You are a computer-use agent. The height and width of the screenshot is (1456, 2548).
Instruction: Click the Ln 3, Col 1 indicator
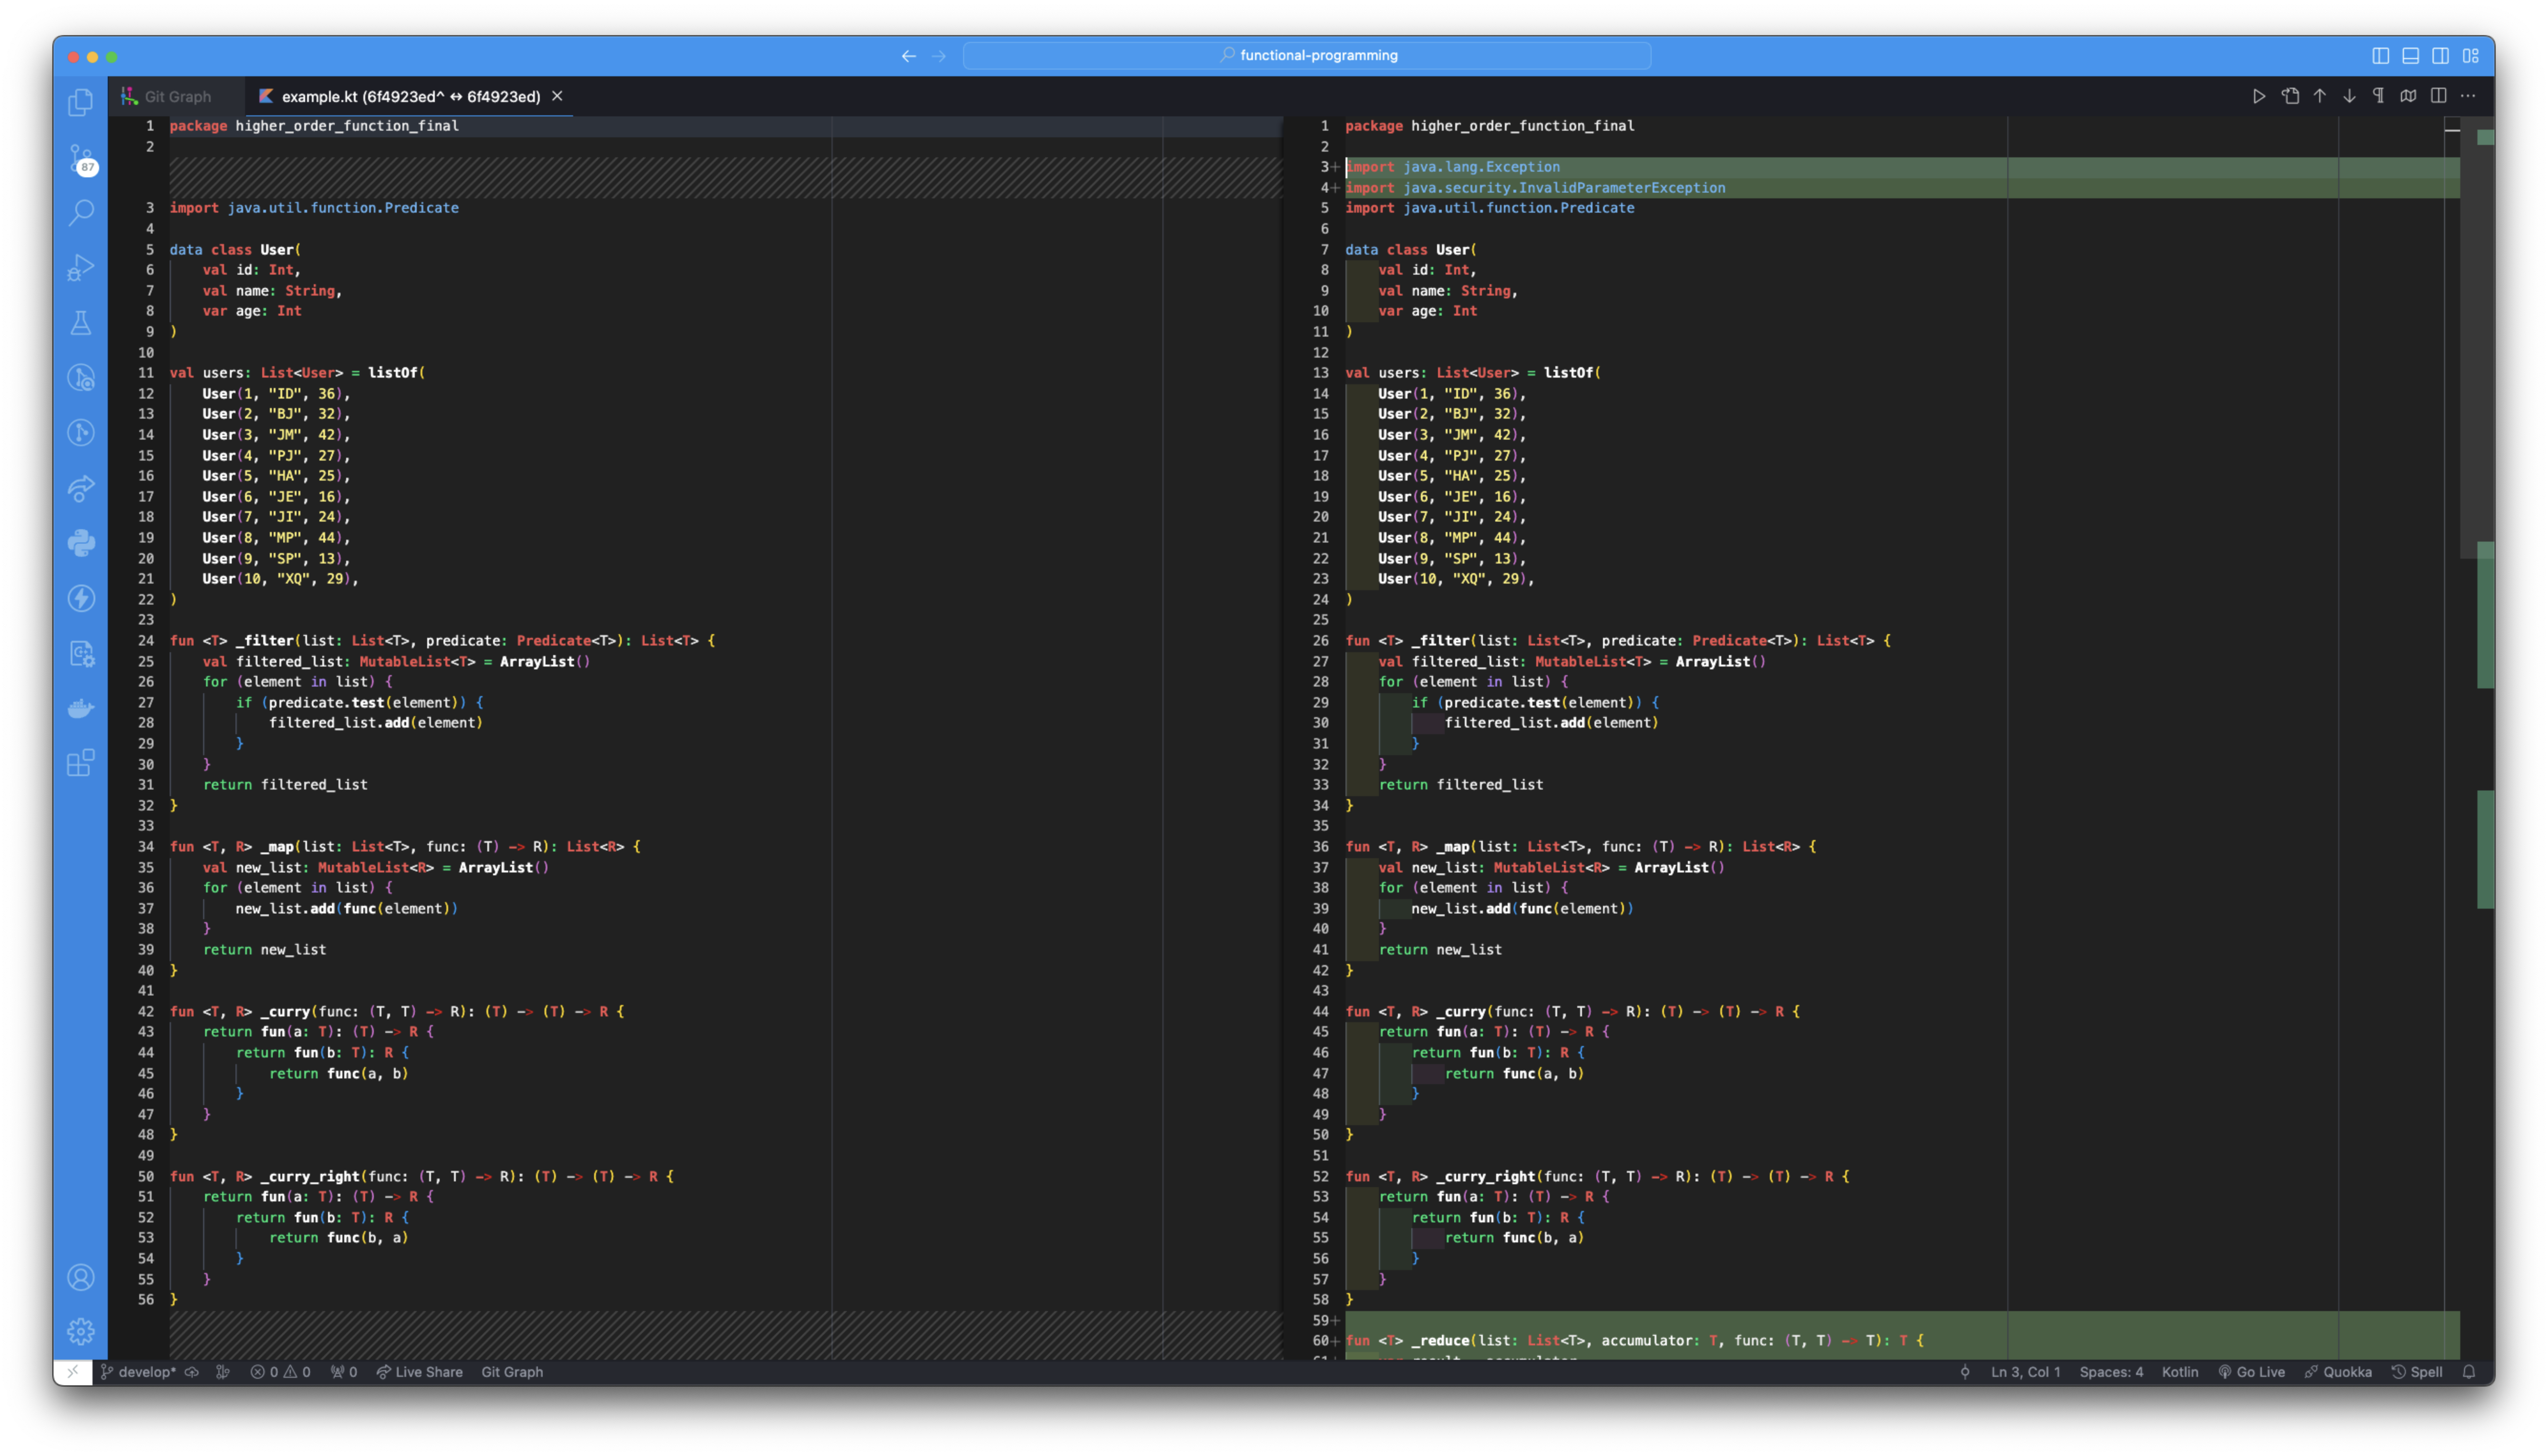(2025, 1372)
